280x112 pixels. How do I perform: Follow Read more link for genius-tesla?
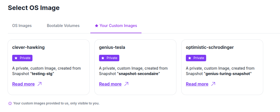pyautogui.click(x=110, y=84)
